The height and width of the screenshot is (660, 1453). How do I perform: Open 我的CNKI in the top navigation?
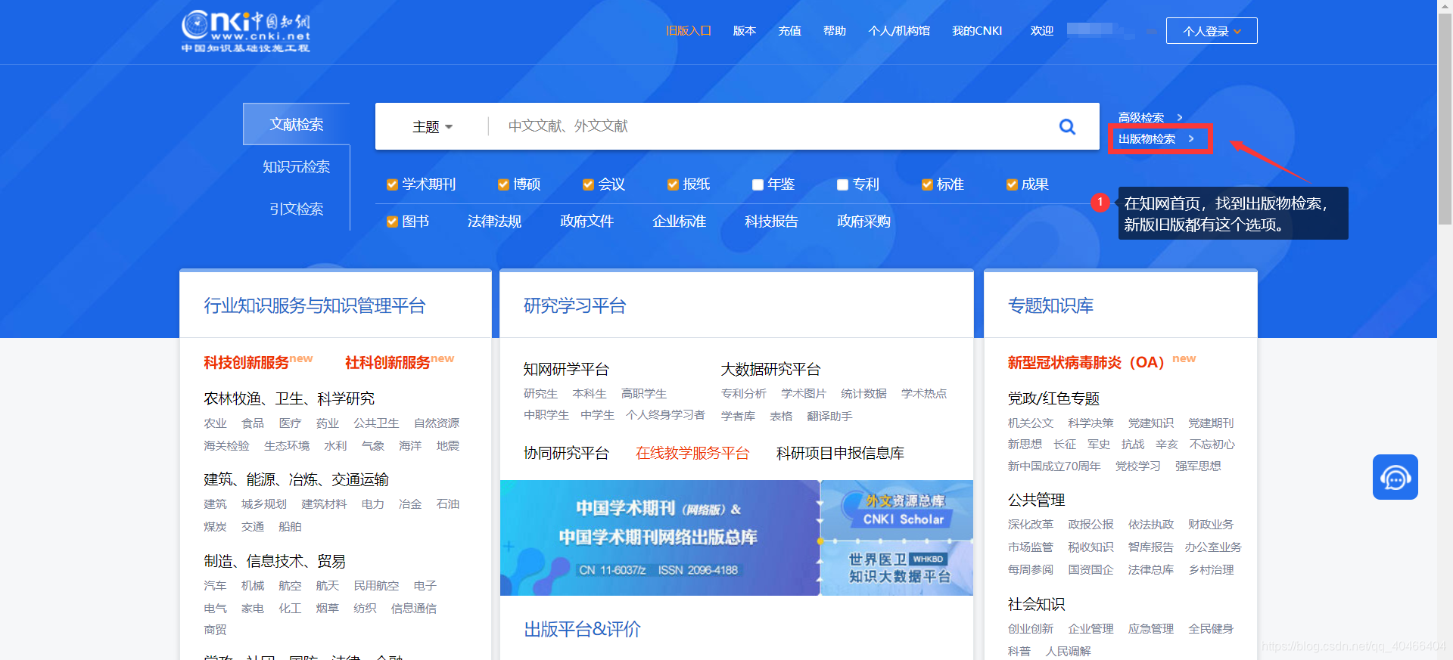(977, 31)
